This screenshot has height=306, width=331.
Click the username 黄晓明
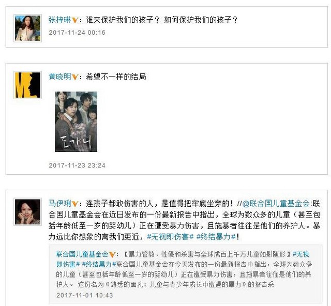pyautogui.click(x=60, y=76)
